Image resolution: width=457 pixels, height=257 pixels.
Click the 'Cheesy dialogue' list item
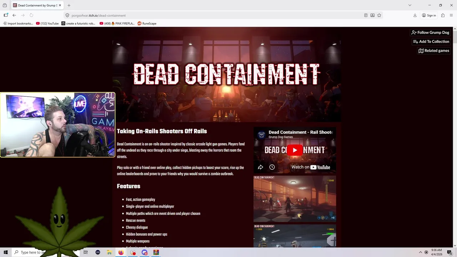coord(137,227)
